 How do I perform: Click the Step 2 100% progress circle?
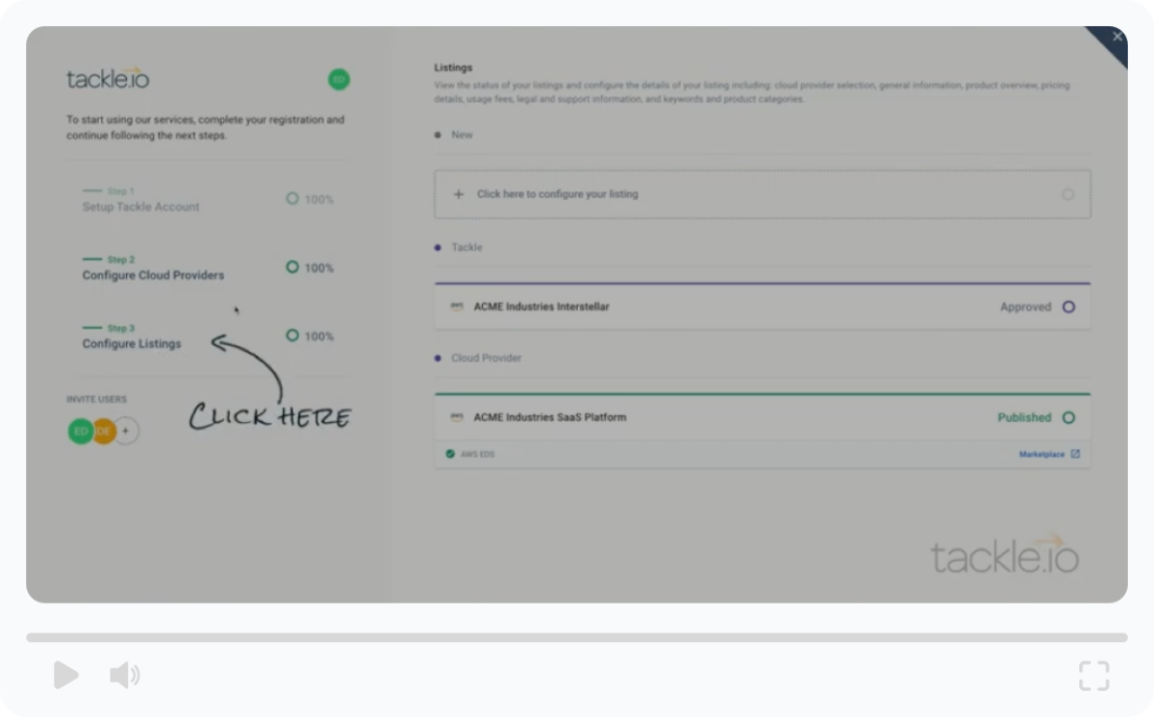click(292, 267)
